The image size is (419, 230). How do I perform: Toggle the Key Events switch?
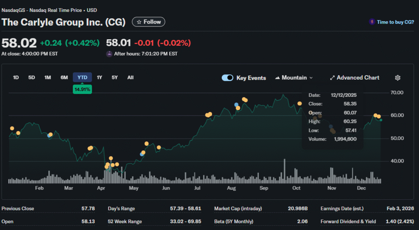(x=228, y=78)
